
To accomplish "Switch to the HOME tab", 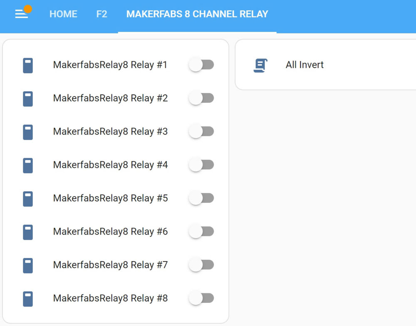I will click(63, 14).
